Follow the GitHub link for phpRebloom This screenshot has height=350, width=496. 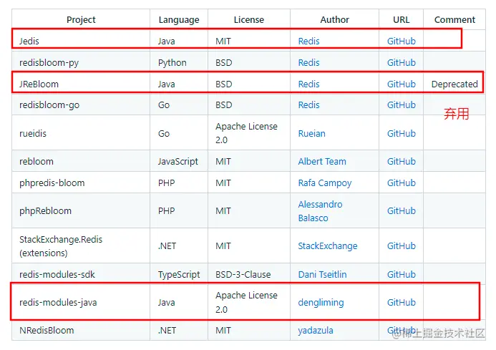point(401,210)
